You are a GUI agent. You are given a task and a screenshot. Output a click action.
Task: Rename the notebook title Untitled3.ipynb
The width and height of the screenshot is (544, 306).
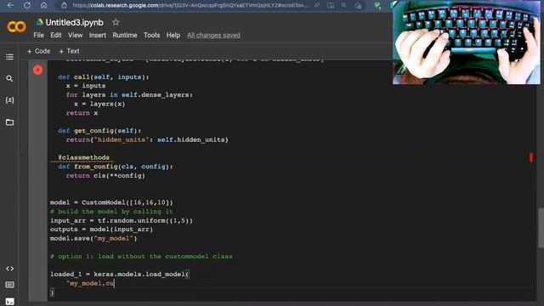[74, 23]
